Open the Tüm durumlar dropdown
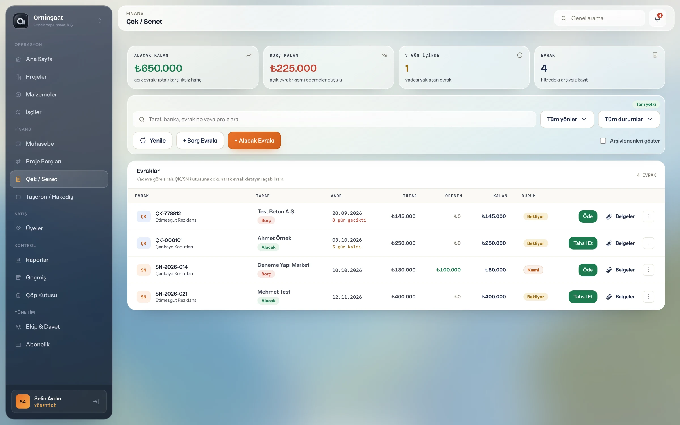The width and height of the screenshot is (680, 425). (x=629, y=119)
